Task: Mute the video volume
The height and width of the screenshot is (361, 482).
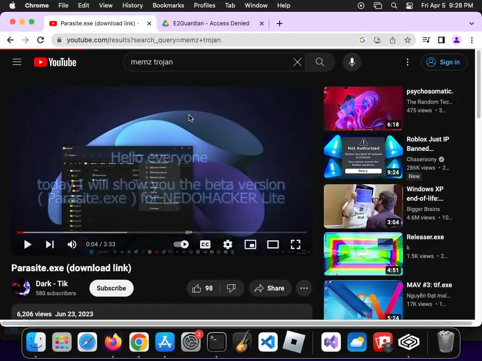Action: [72, 244]
